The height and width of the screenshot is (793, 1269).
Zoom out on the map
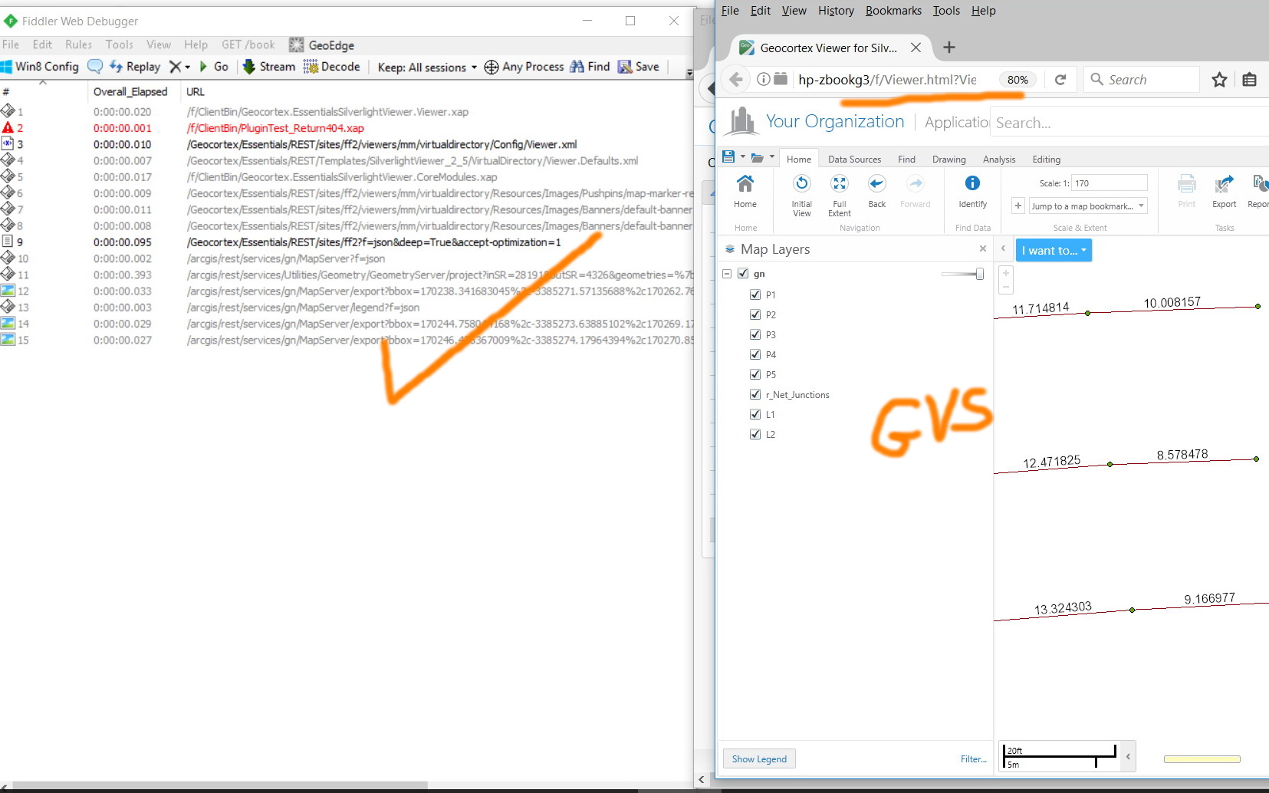tap(1006, 287)
